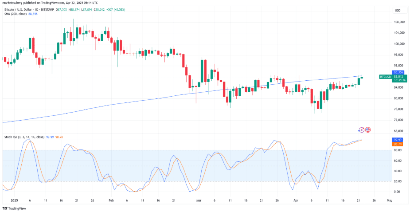Screen dimensions: 410x212
Task: Click the orange Stoch RSI 98.78 label
Action: point(397,144)
